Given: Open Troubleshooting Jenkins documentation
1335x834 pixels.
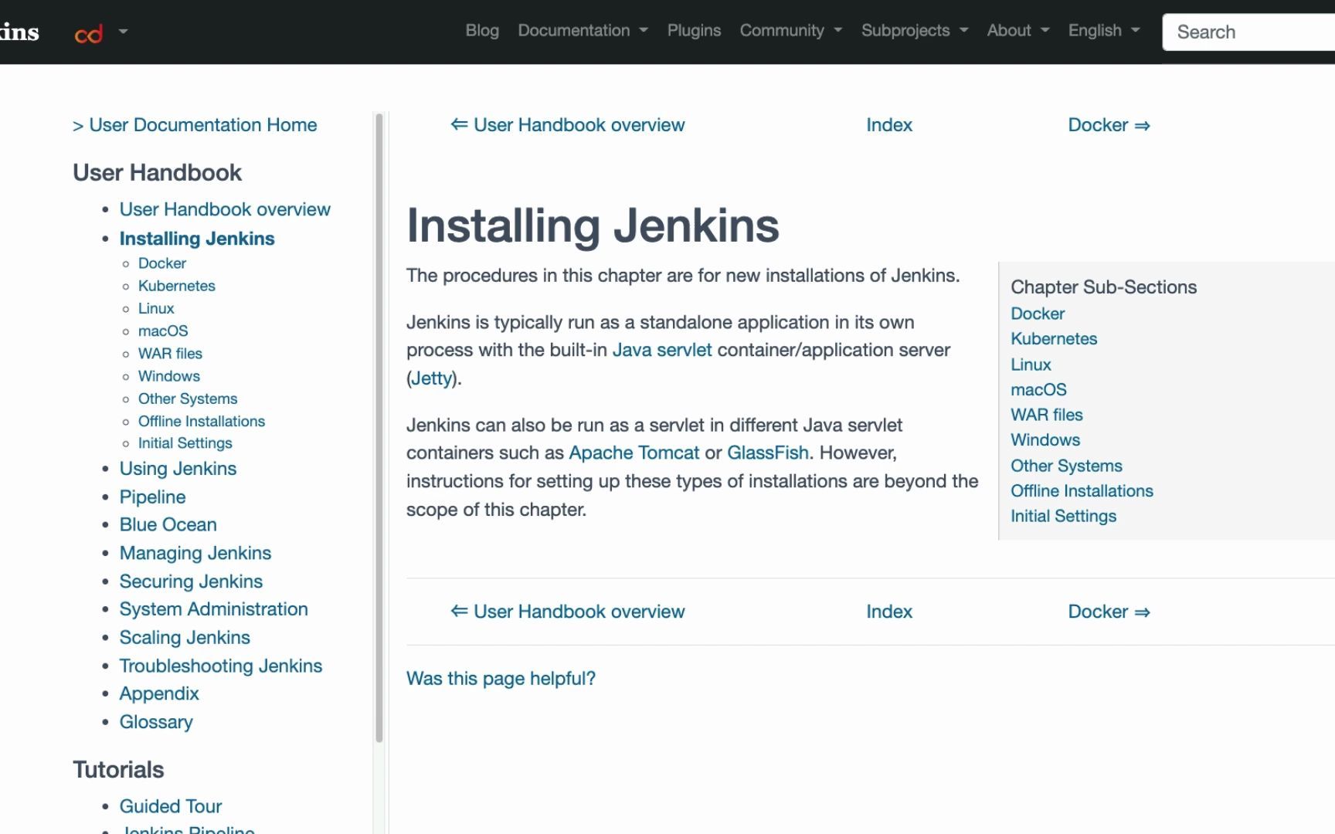Looking at the screenshot, I should (x=221, y=666).
